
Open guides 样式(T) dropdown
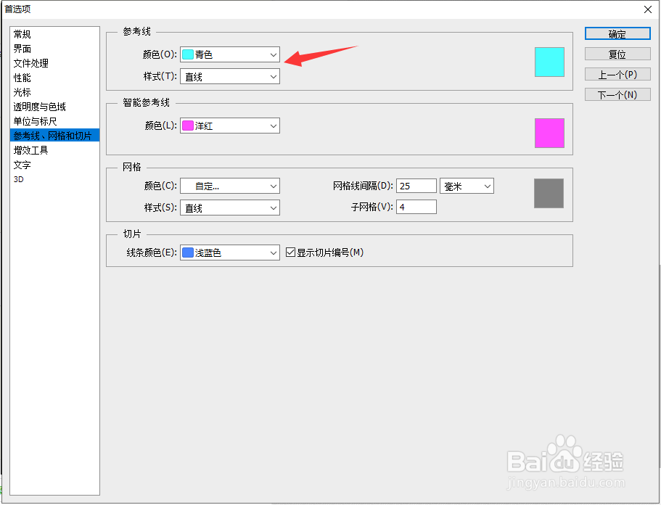pyautogui.click(x=230, y=76)
